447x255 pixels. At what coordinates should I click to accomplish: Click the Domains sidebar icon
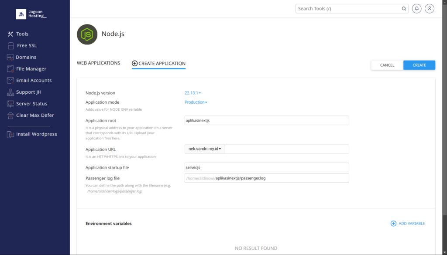(10, 57)
